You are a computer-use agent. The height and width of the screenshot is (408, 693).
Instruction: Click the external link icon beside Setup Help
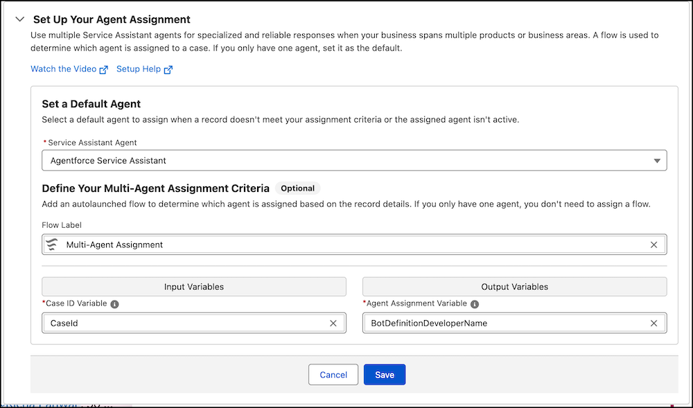(x=168, y=70)
